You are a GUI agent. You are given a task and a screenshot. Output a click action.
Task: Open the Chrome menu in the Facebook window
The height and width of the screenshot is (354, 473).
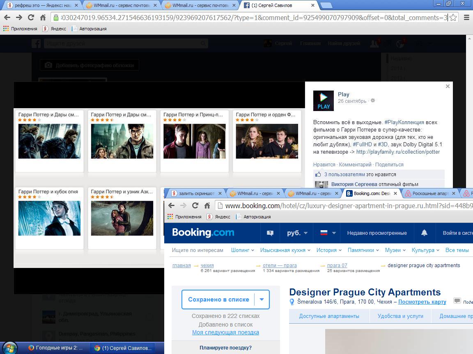[466, 18]
